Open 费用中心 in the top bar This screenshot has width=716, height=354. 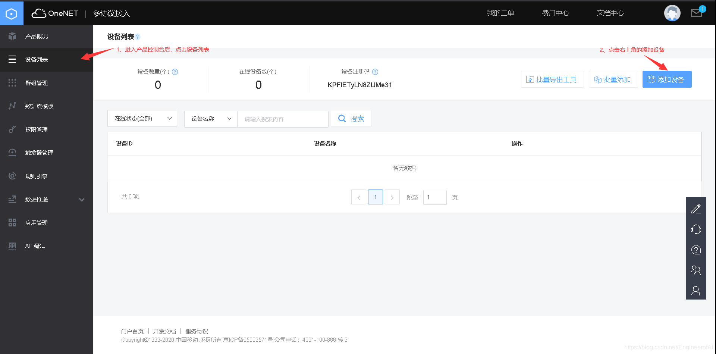(556, 13)
